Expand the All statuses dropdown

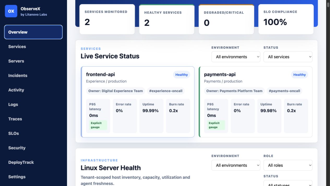(x=288, y=184)
